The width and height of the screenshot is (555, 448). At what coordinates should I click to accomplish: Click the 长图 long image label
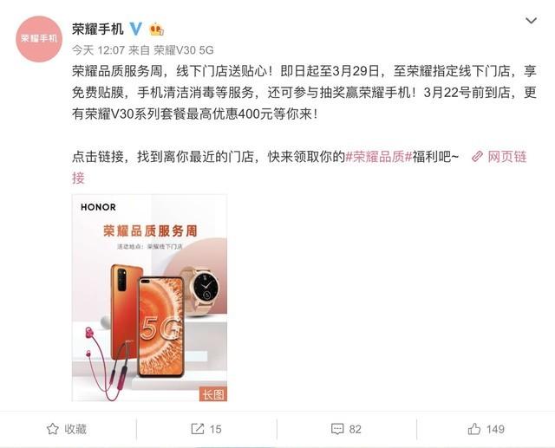tap(213, 394)
